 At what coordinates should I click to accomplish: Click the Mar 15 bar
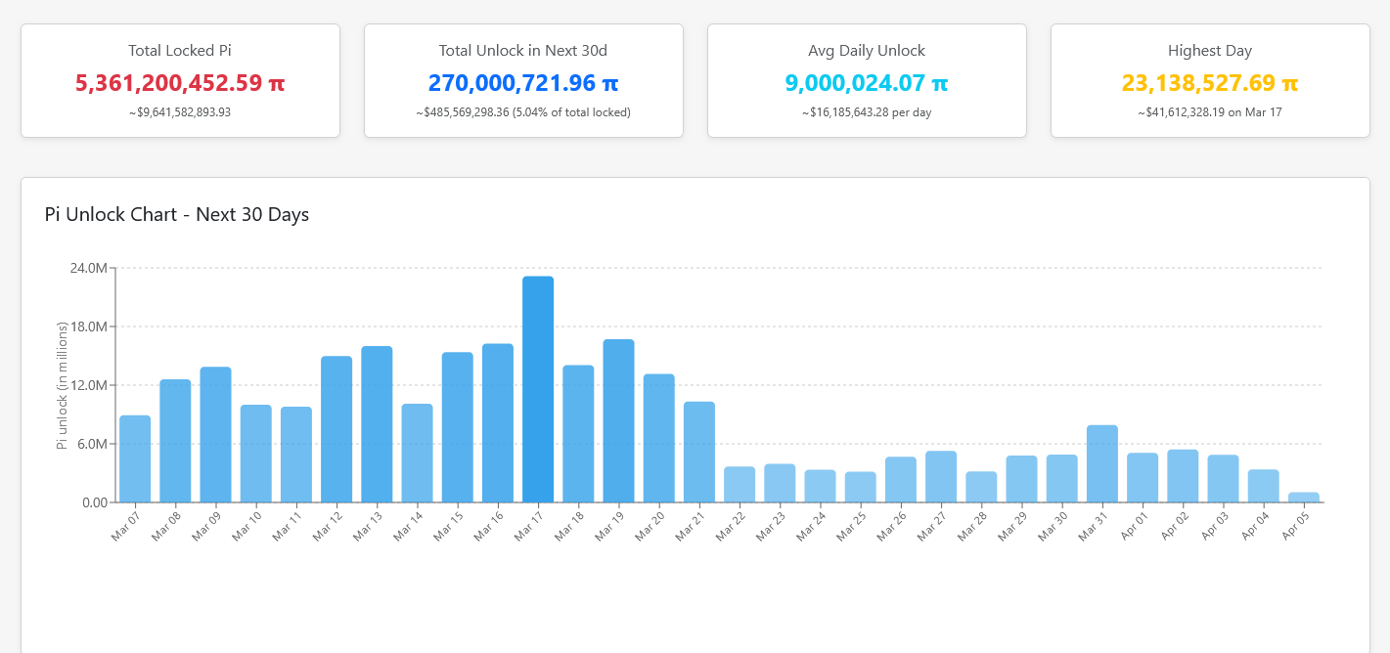coord(458,427)
